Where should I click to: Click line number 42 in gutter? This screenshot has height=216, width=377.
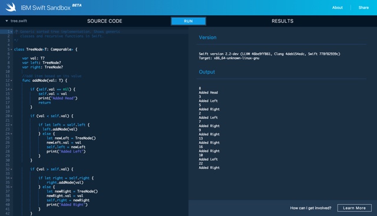(8, 214)
